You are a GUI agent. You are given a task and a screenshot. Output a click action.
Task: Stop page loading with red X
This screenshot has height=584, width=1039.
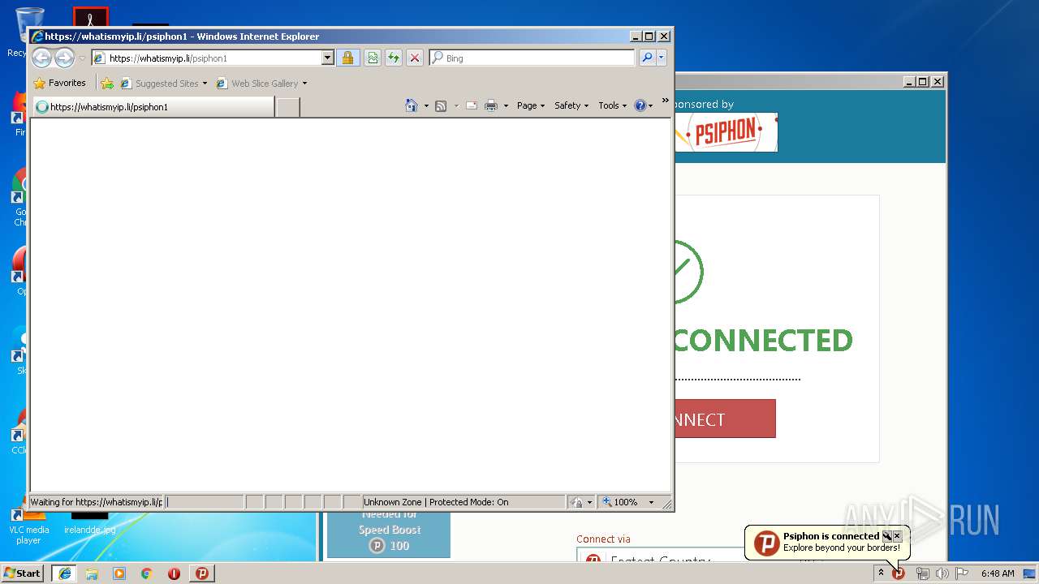tap(415, 58)
